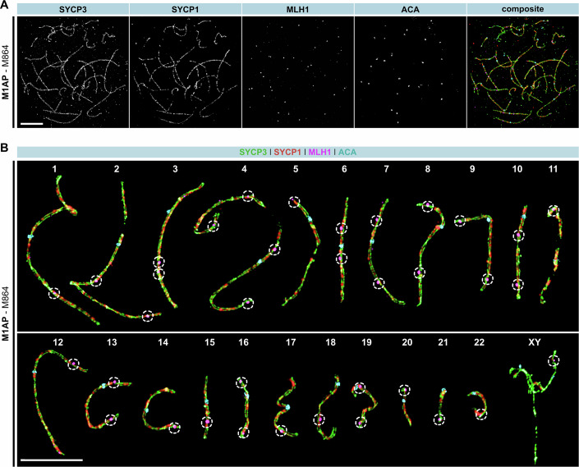Click the panel letter B label
Image resolution: width=579 pixels, height=467 pixels.
point(4,148)
